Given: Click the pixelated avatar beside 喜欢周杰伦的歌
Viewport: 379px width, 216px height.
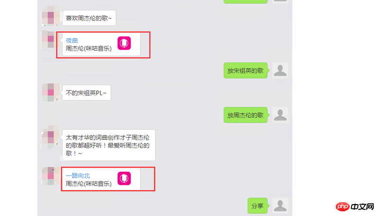Looking at the screenshot, I should [x=51, y=17].
